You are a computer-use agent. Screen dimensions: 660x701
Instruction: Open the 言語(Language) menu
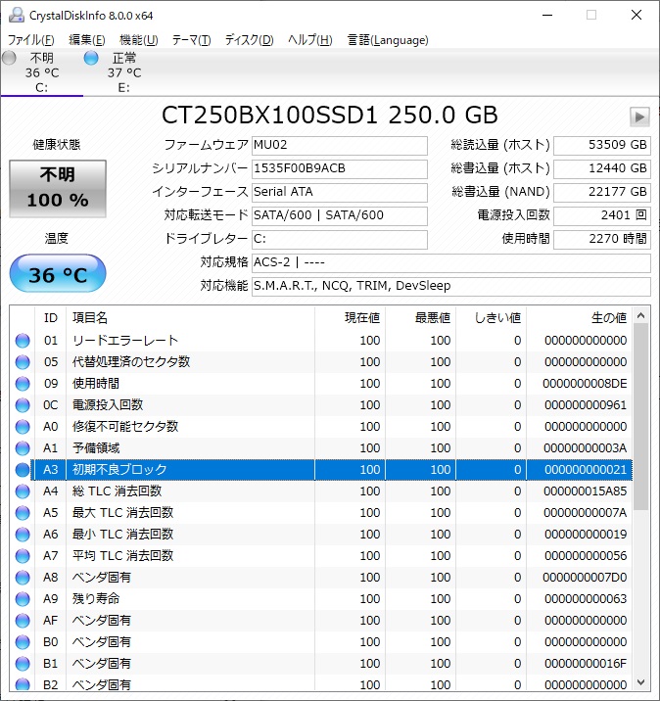point(388,40)
